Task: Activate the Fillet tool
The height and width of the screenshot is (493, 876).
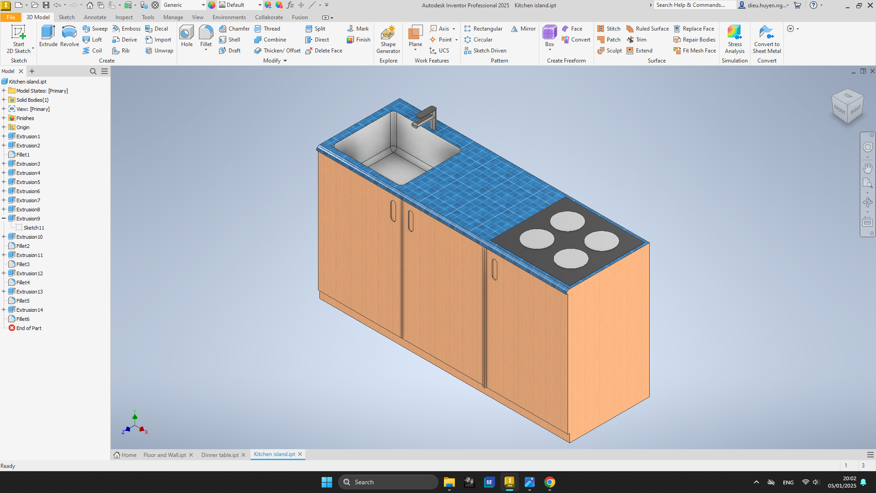Action: point(206,37)
